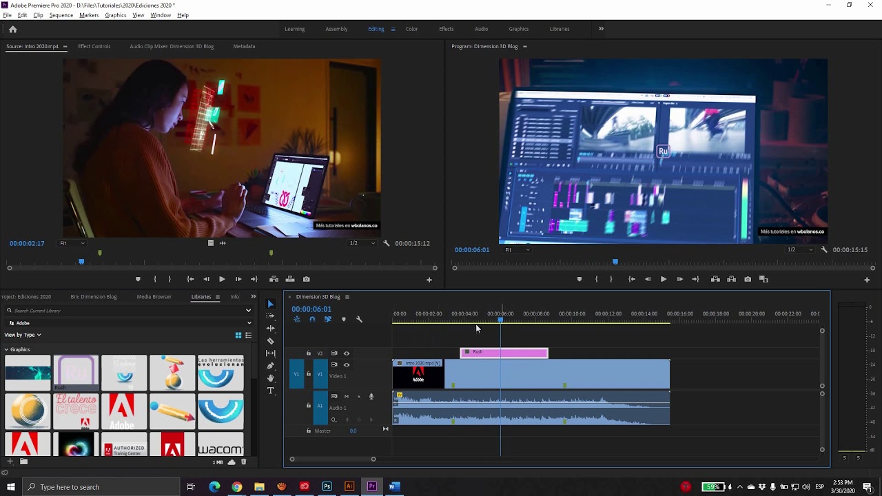
Task: Export frame from the Program monitor
Action: (748, 279)
